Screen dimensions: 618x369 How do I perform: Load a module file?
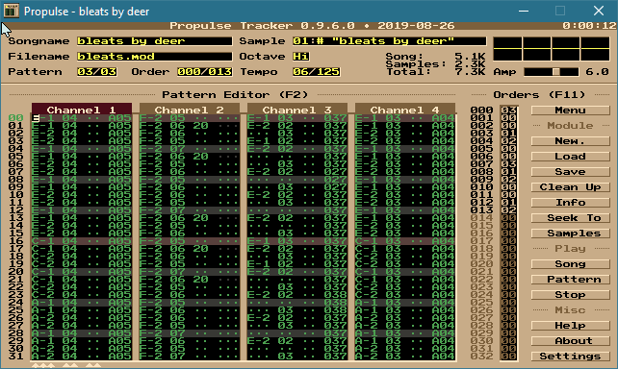pos(570,157)
